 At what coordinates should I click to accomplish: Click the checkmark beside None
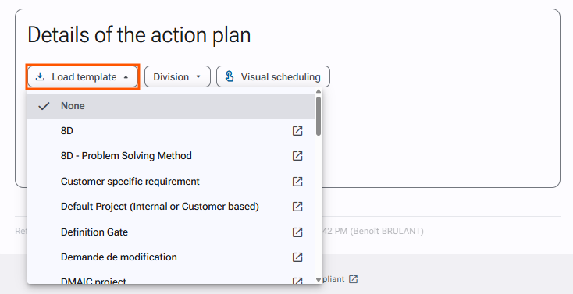[x=44, y=106]
